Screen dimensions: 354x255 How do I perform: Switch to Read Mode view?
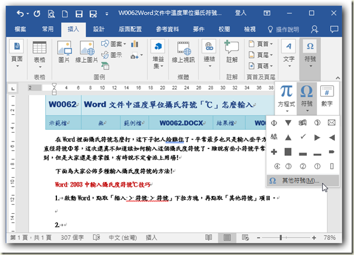click(208, 238)
